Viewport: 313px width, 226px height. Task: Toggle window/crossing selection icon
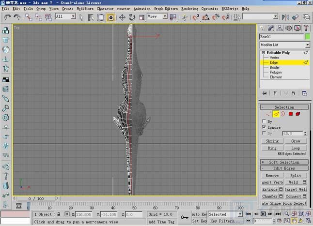click(x=110, y=17)
